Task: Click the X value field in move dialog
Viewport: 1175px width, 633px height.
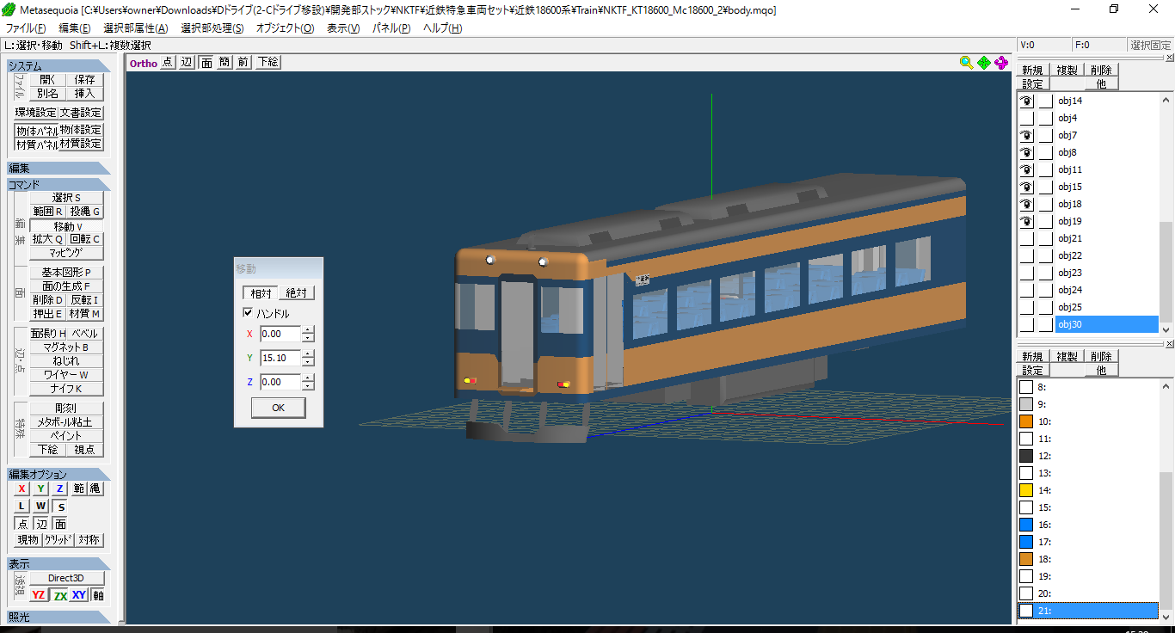Action: coord(280,334)
